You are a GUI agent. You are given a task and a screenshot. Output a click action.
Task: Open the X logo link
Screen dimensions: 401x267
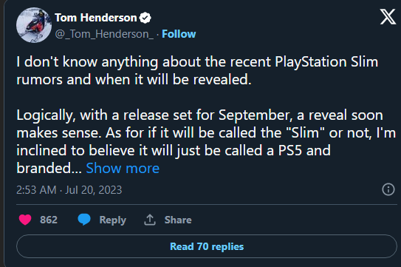[x=388, y=17]
